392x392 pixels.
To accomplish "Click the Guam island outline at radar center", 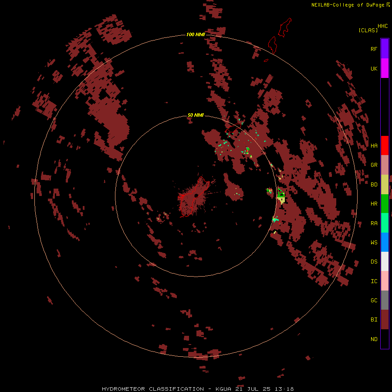I will [x=194, y=196].
